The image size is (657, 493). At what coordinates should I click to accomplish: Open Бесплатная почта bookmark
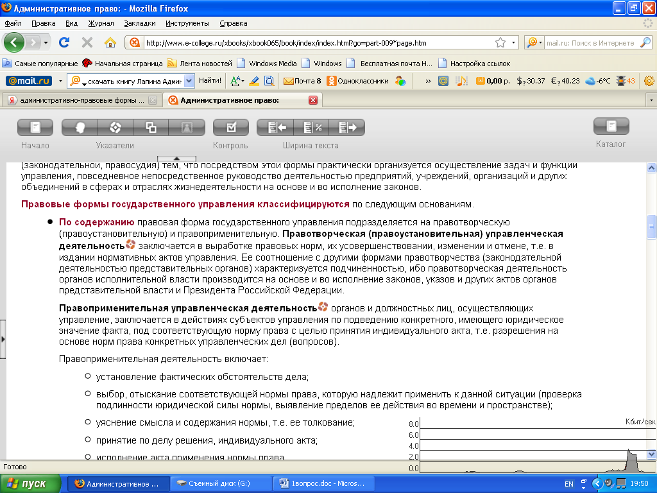390,64
